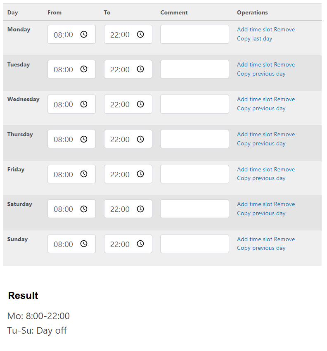
Task: Open time picker for Tuesday From
Action: click(84, 69)
